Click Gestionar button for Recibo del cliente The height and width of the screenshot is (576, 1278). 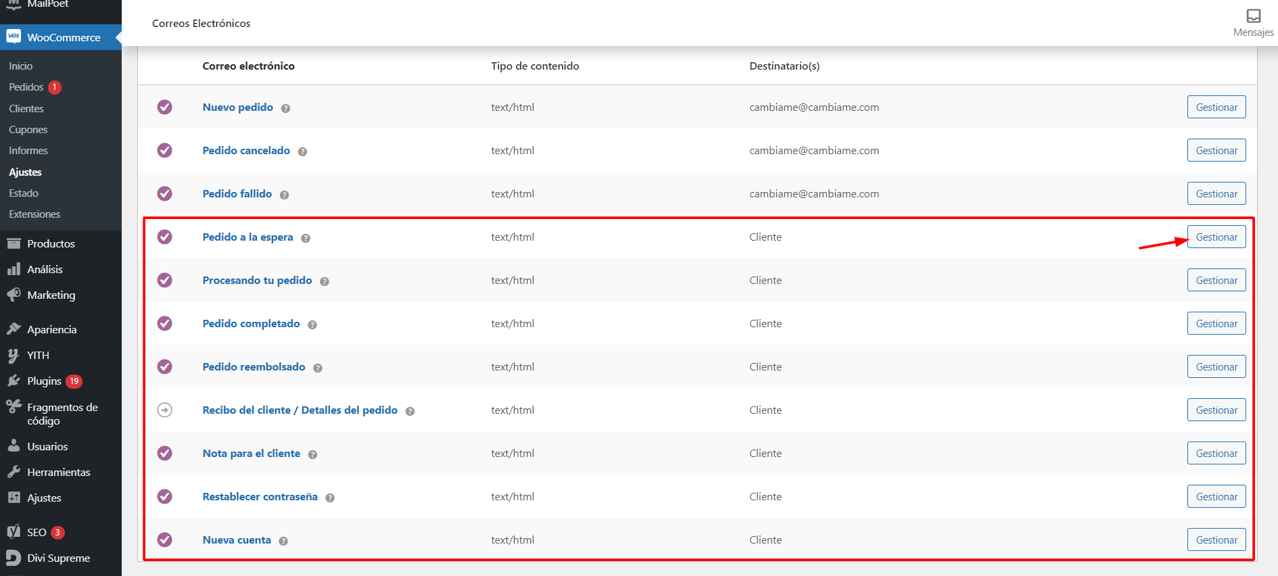tap(1216, 410)
